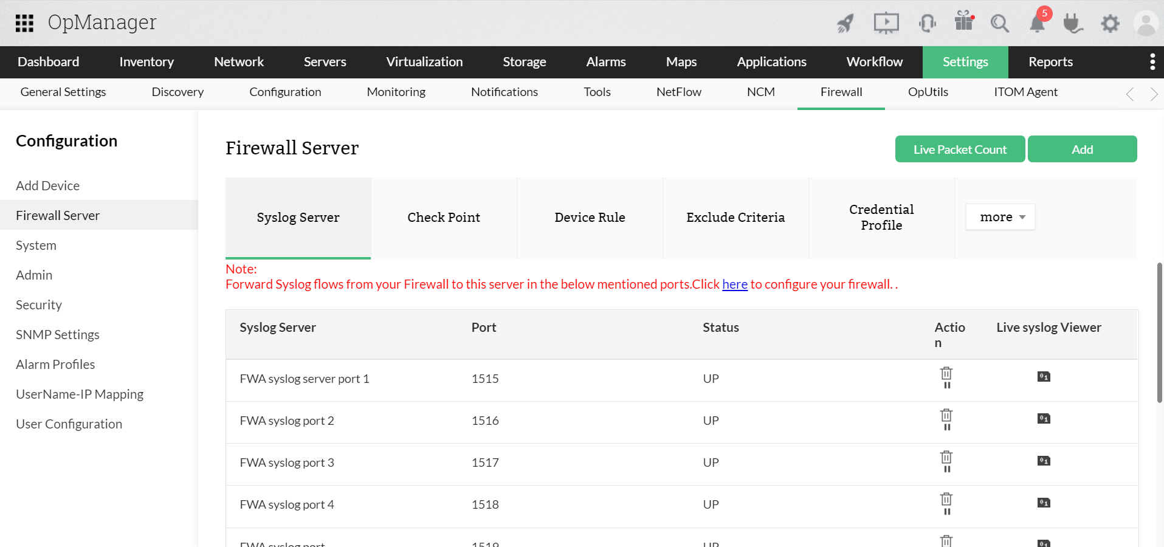This screenshot has width=1164, height=547.
Task: Open SNMP Settings in the sidebar
Action: (58, 335)
